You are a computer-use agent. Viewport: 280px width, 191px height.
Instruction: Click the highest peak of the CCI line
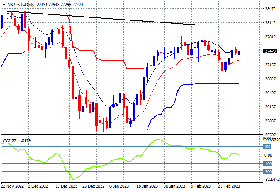pos(157,140)
